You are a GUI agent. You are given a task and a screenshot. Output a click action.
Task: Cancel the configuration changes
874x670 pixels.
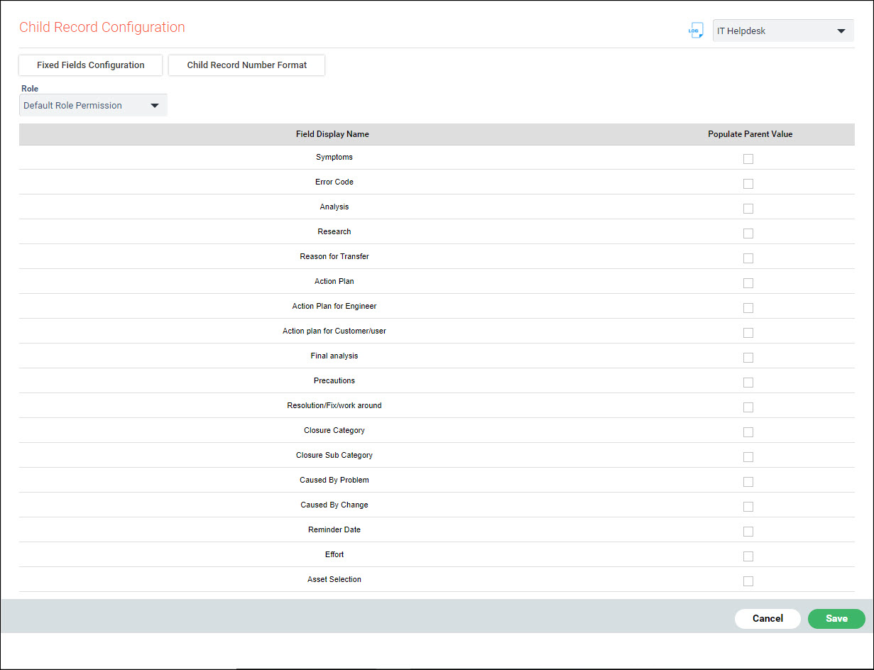(768, 618)
